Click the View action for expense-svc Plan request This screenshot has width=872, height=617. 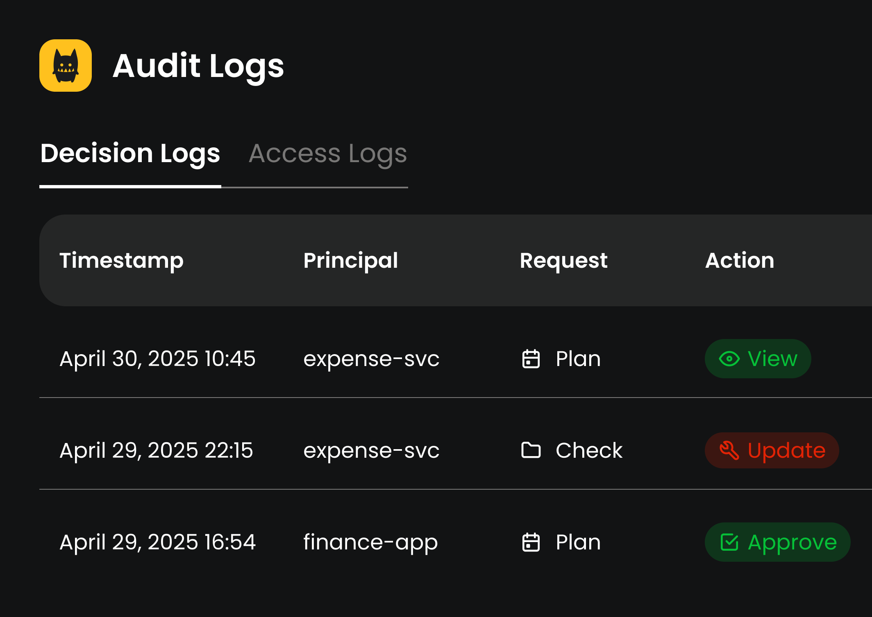758,358
